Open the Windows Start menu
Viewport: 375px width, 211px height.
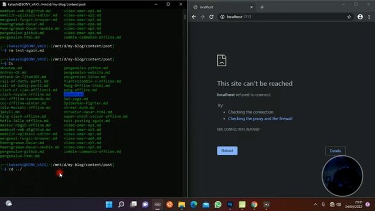109,205
